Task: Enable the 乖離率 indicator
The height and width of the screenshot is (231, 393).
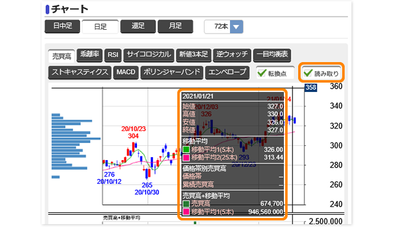Action: pos(90,55)
